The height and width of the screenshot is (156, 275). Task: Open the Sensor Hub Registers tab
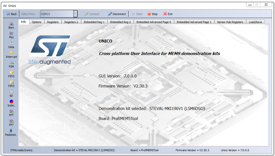click(230, 22)
